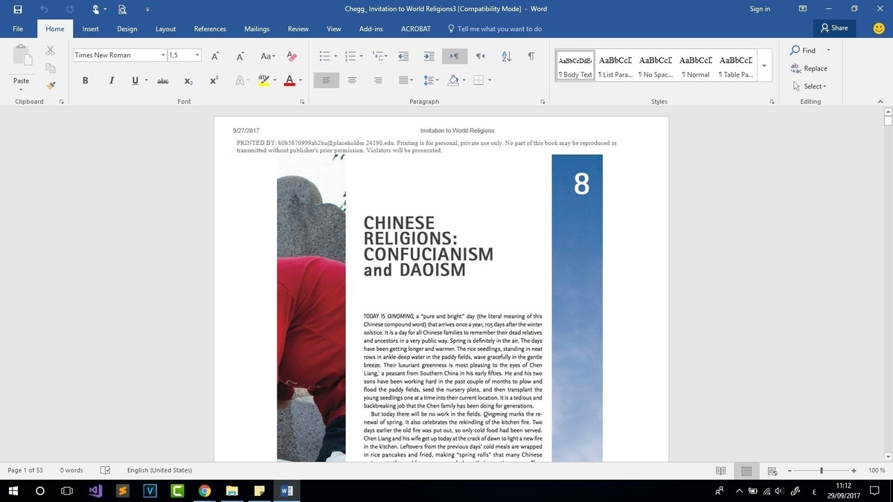Switch to the Layout ribbon tab

165,29
